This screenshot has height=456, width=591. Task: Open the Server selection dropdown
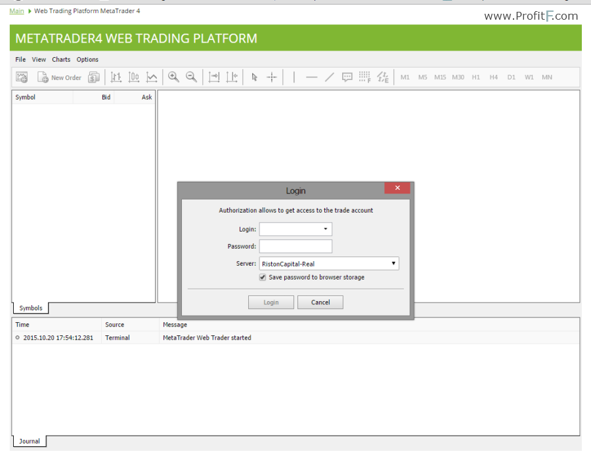point(329,264)
